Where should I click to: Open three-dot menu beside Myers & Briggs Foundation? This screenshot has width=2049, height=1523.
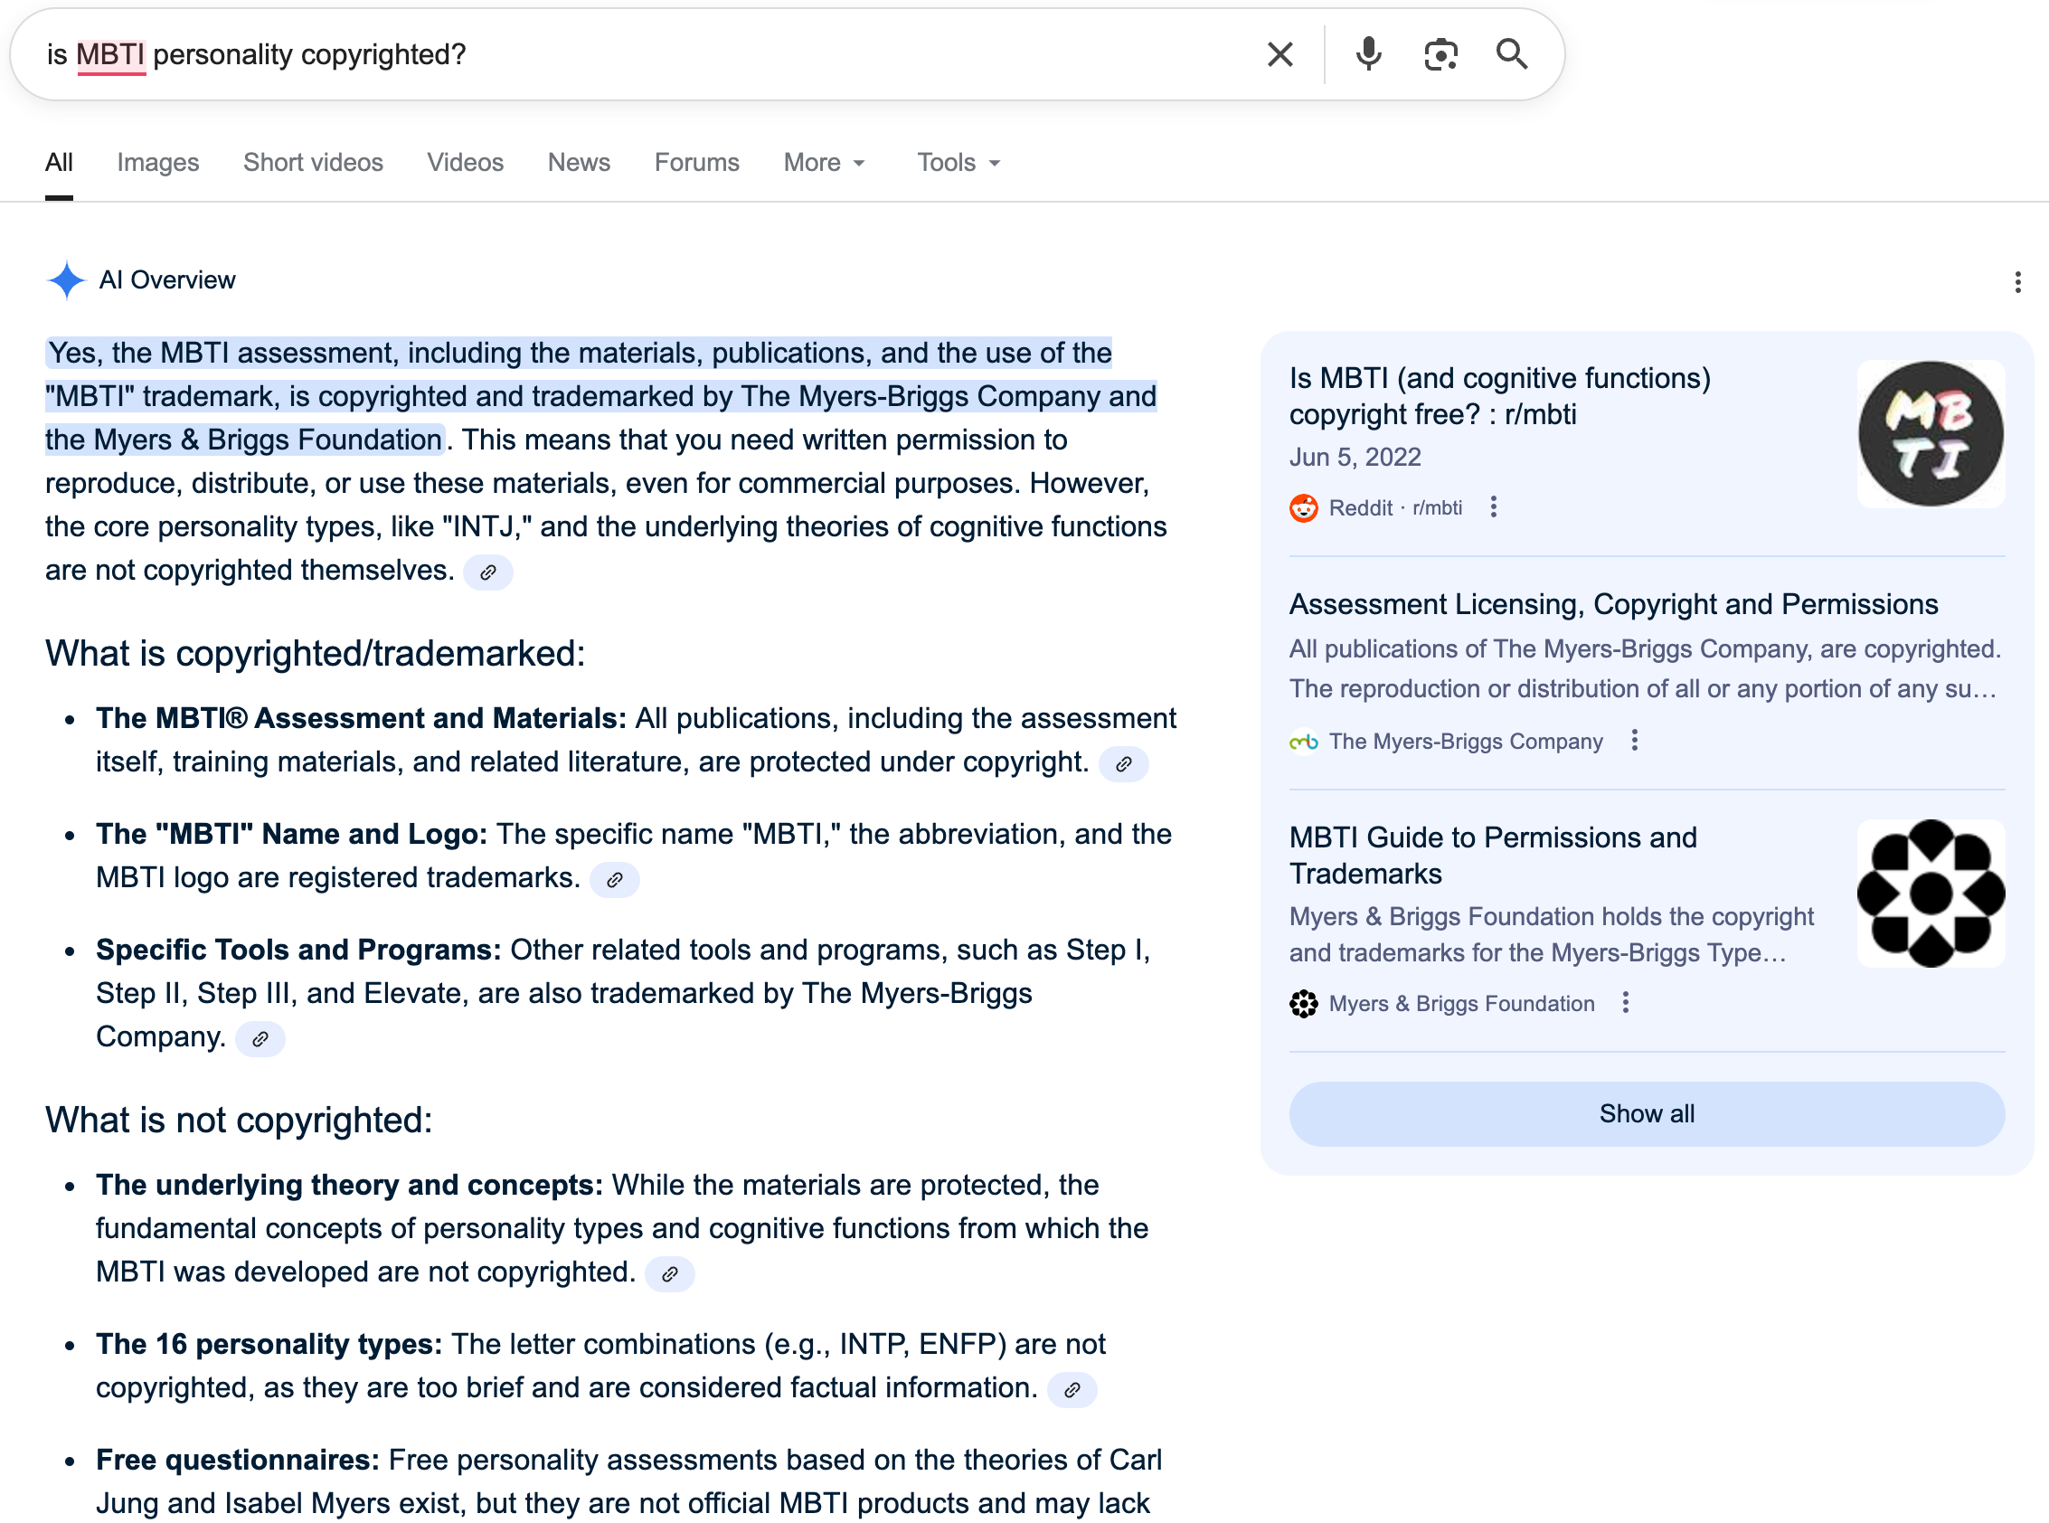1625,1003
